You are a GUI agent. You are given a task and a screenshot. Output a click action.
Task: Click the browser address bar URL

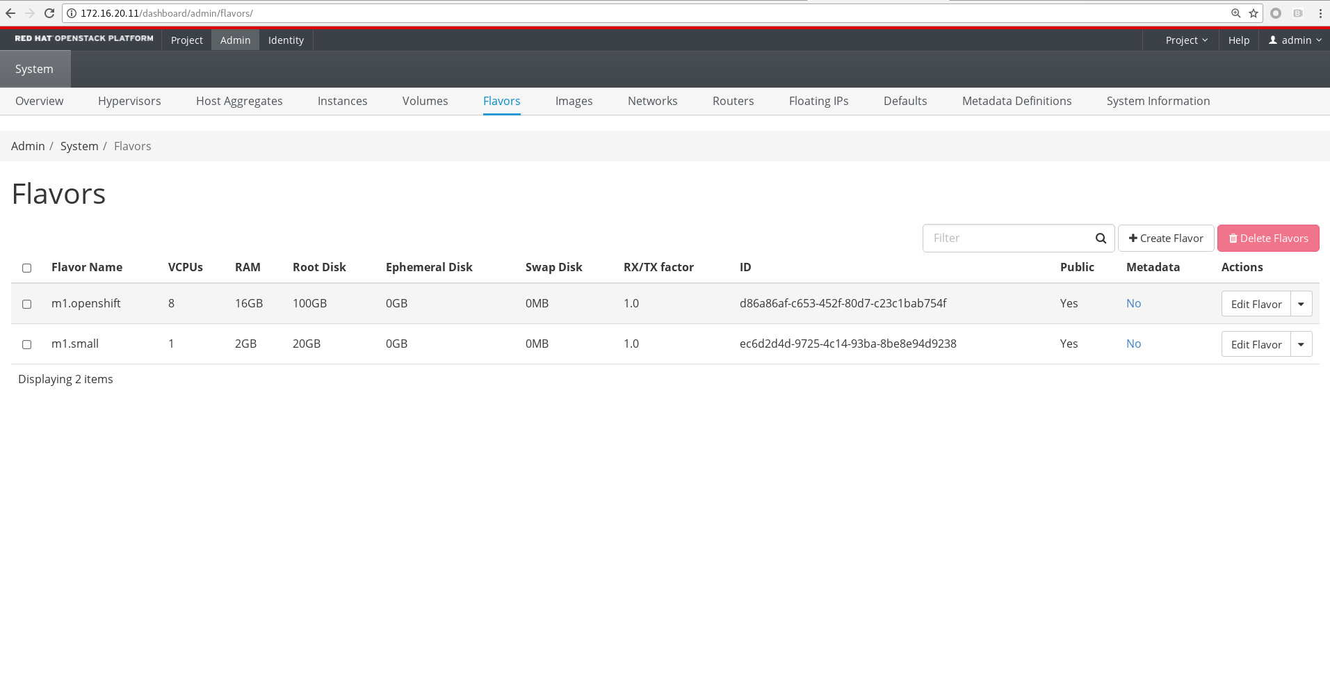167,13
